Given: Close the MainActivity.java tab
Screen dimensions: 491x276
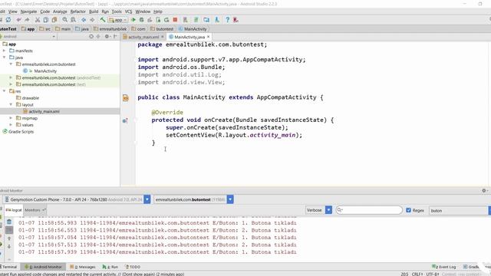Looking at the screenshot, I should coord(208,37).
